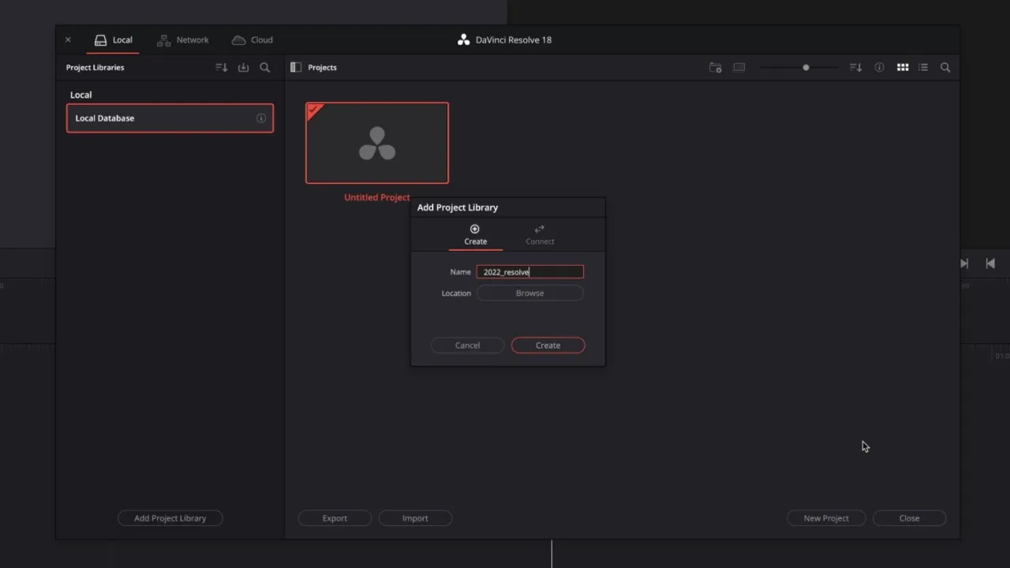The width and height of the screenshot is (1010, 568).
Task: Click the import project library icon
Action: point(243,67)
